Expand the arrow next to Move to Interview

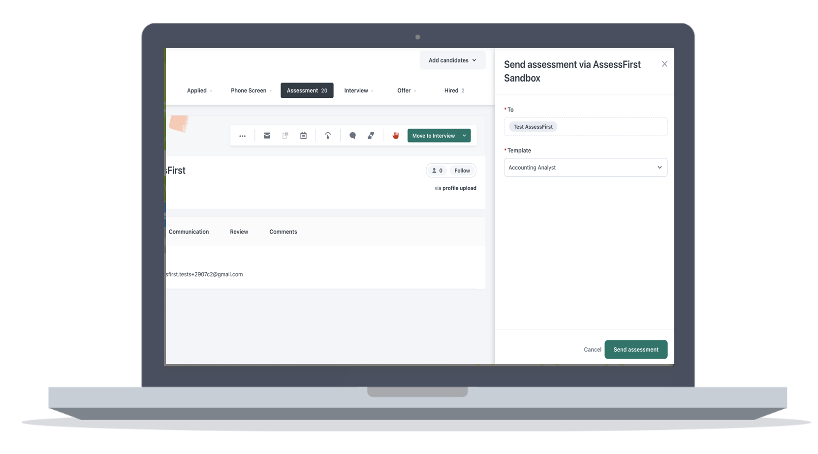(x=464, y=136)
